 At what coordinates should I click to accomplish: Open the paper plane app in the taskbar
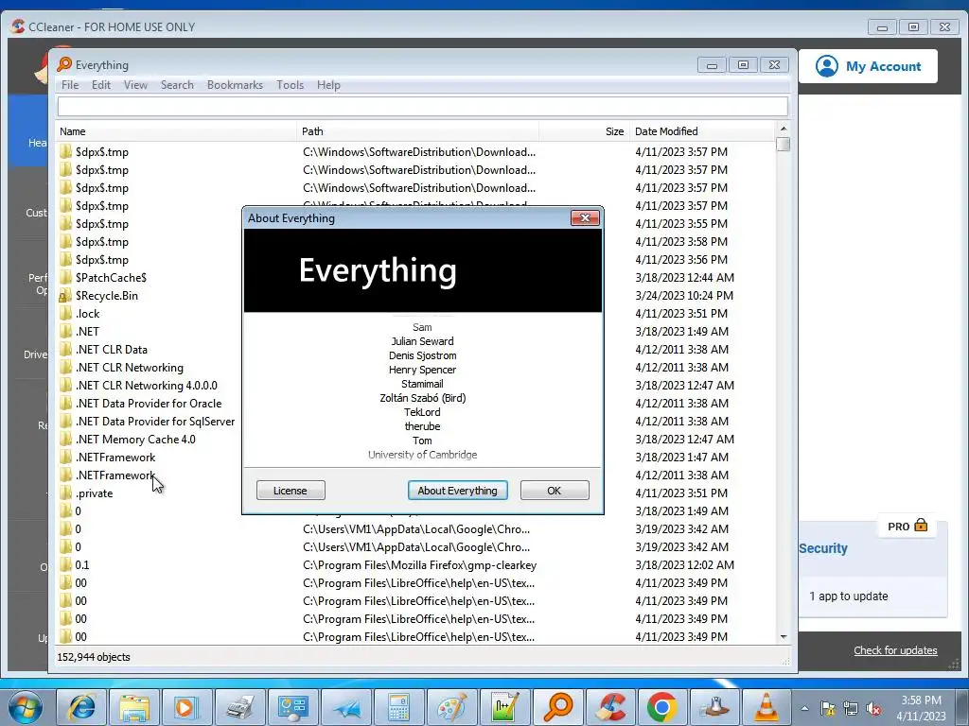coord(345,707)
